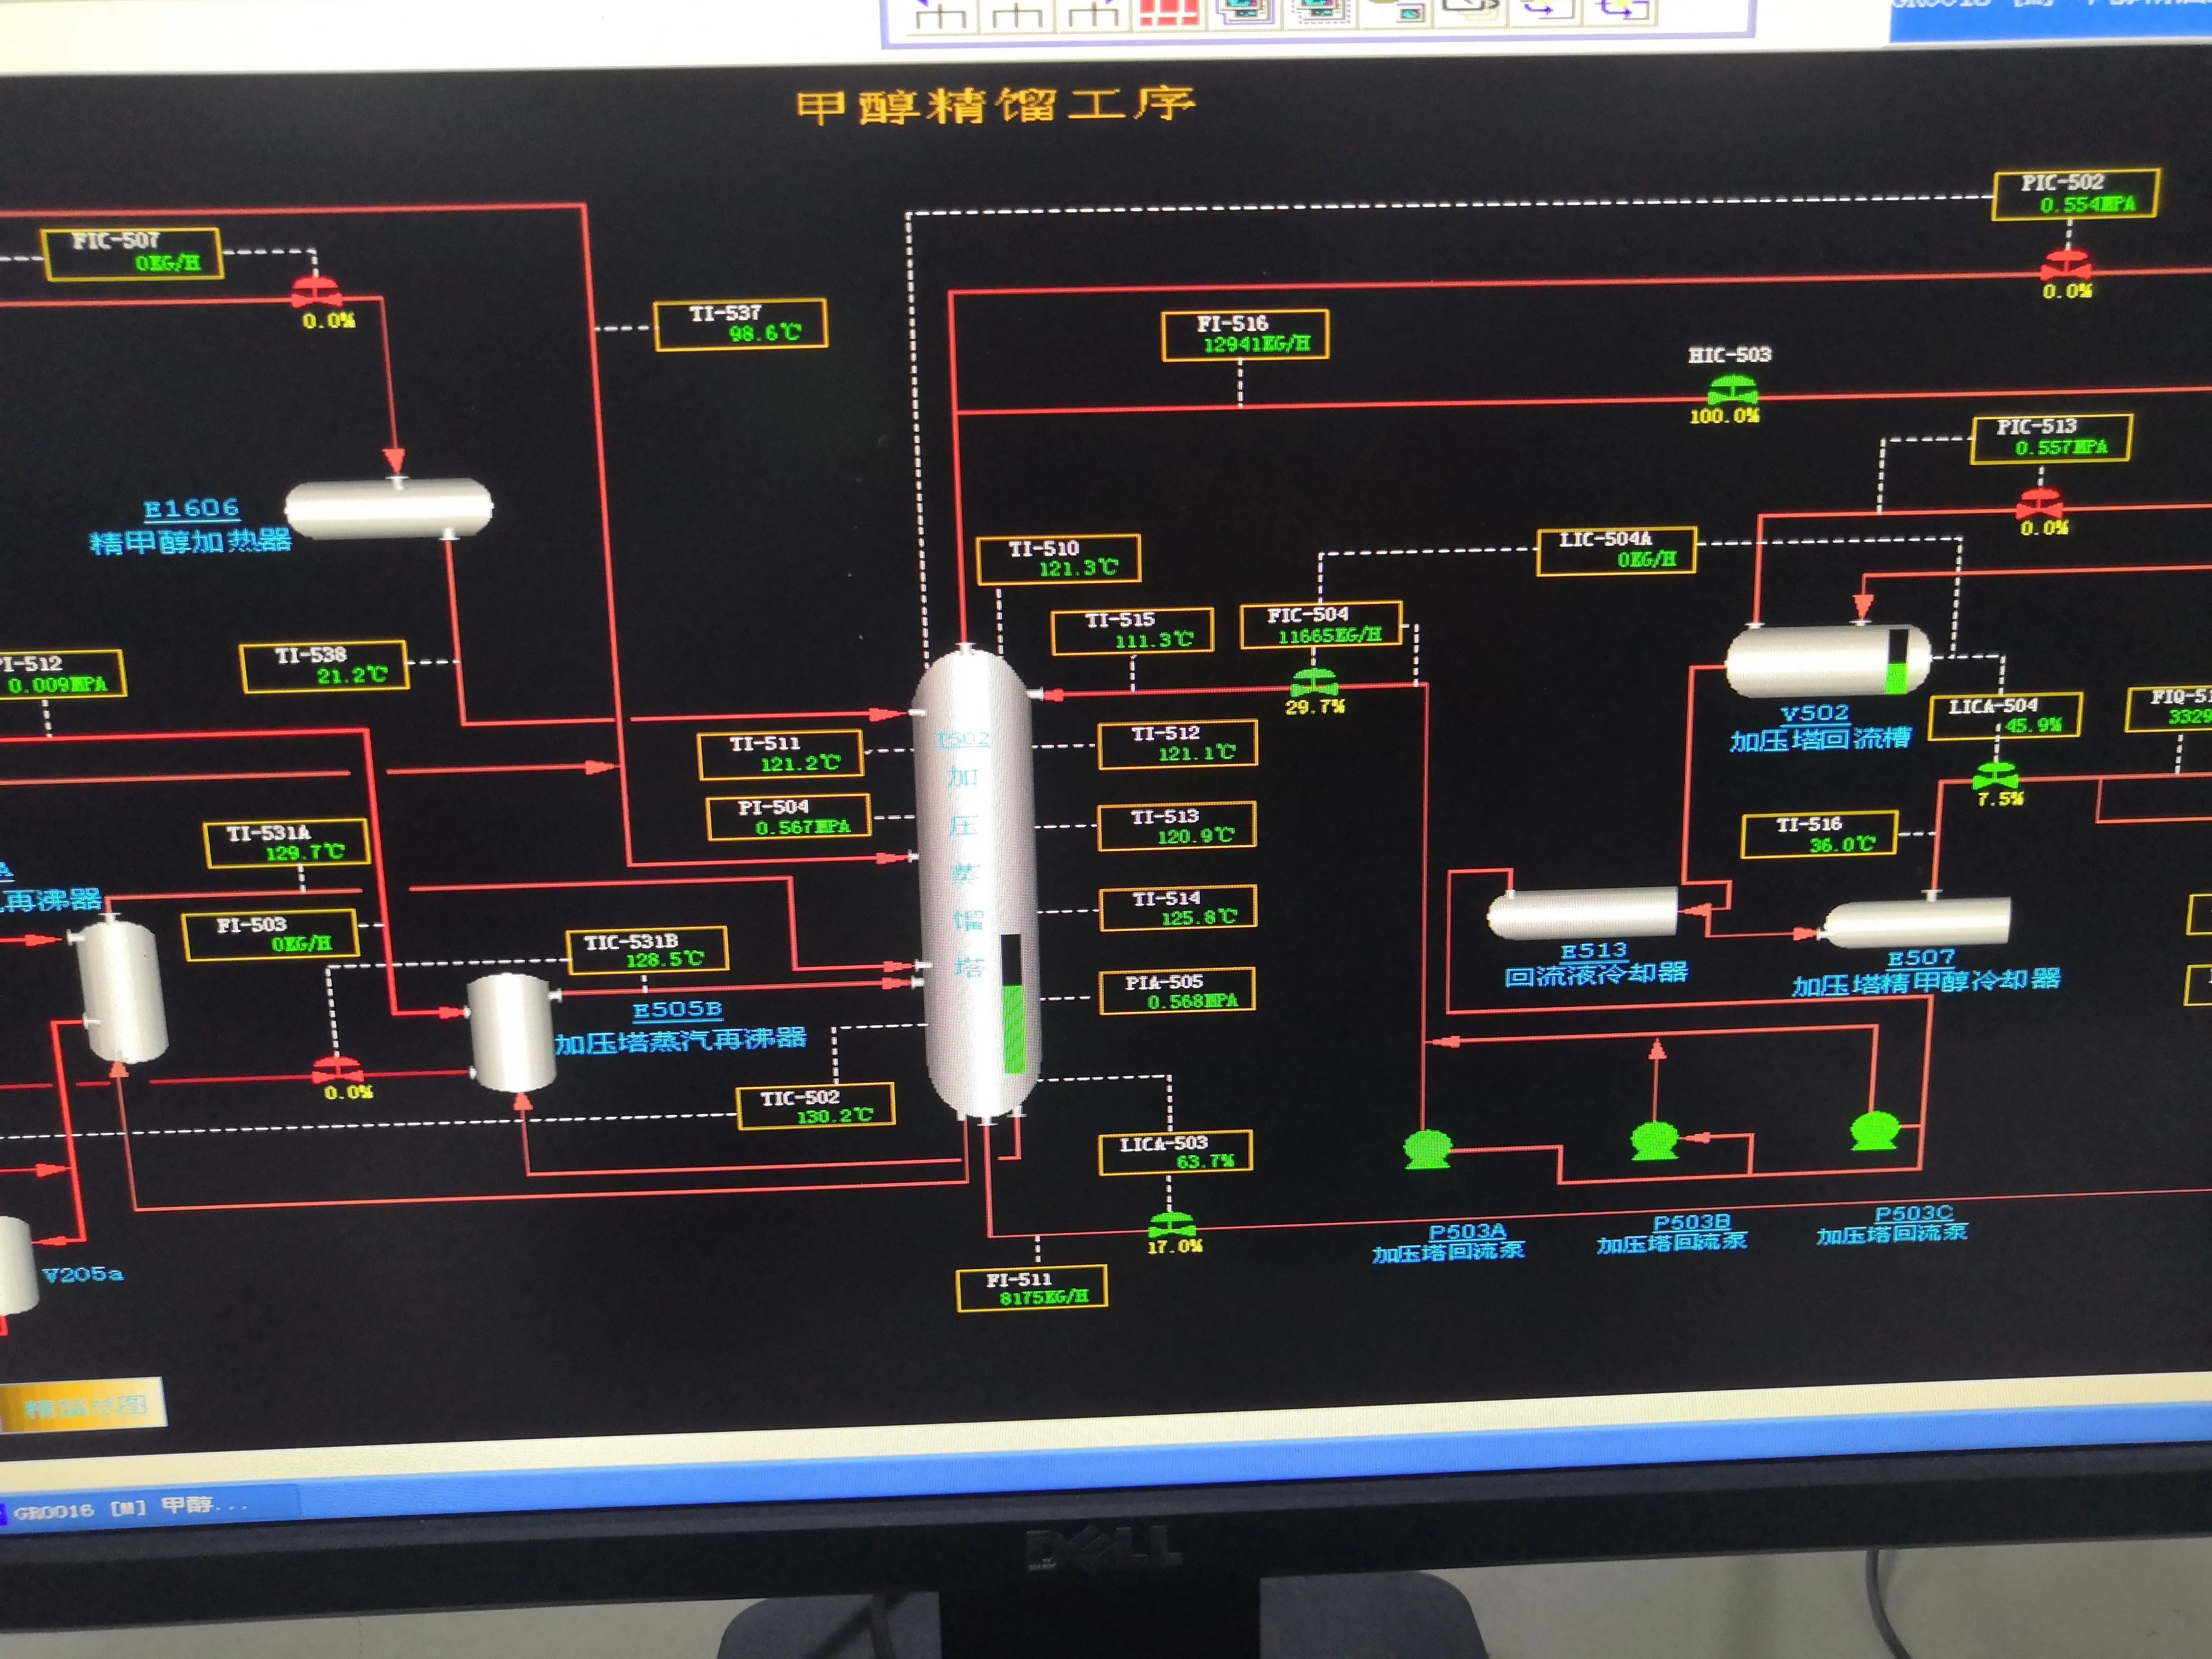The image size is (2212, 1659).
Task: Click the E1606 equipment label link
Action: click(192, 509)
